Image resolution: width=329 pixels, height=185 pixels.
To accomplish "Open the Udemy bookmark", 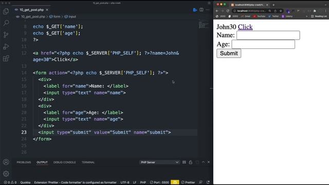I will [x=287, y=16].
